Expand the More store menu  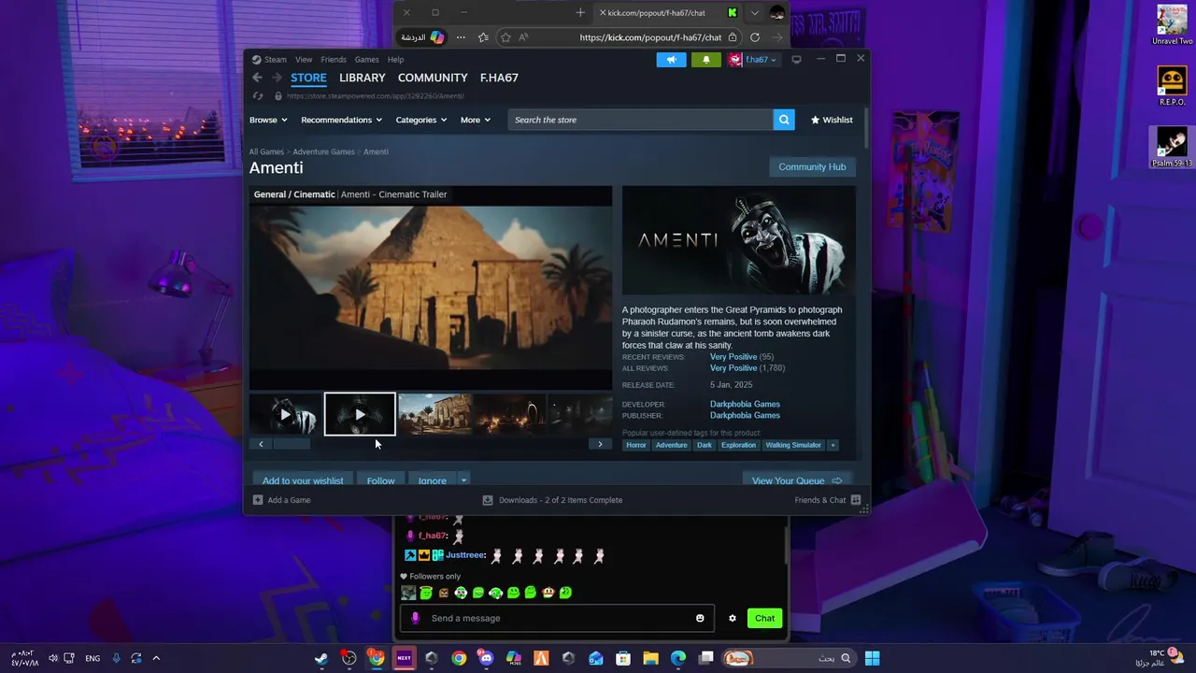pos(475,120)
